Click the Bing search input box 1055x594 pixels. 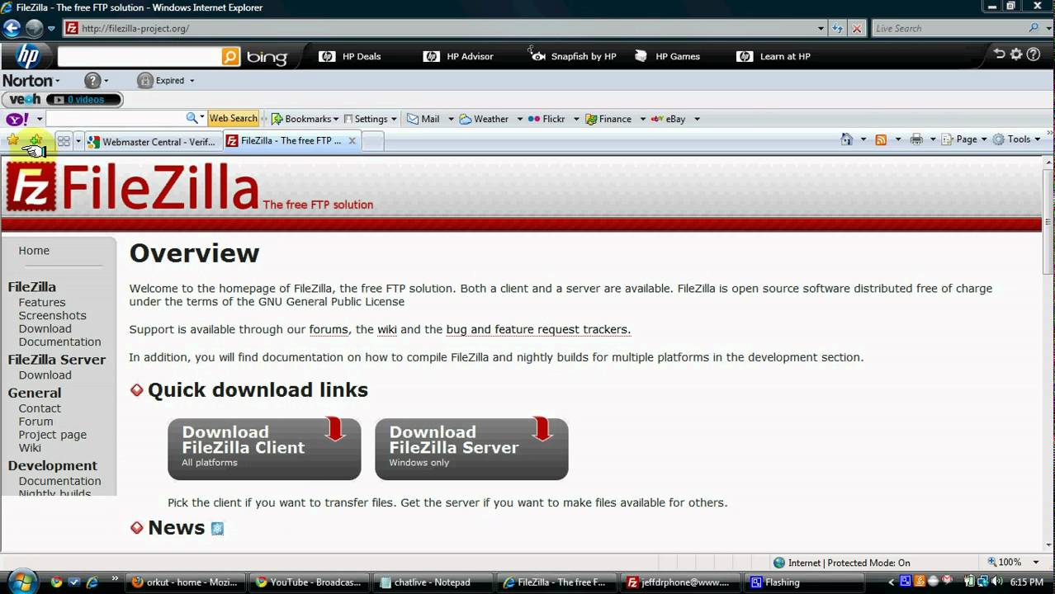pos(139,56)
